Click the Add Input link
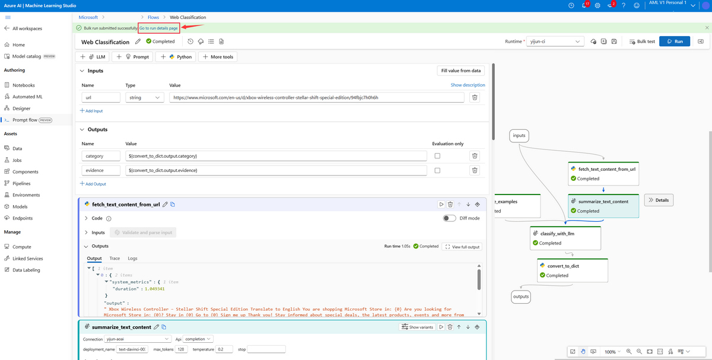Screen dimensions: 712x360 91,111
